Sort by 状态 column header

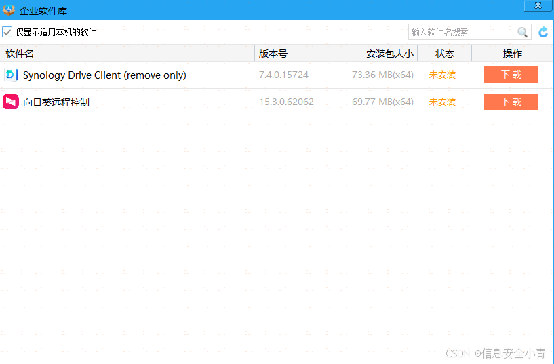pos(444,54)
